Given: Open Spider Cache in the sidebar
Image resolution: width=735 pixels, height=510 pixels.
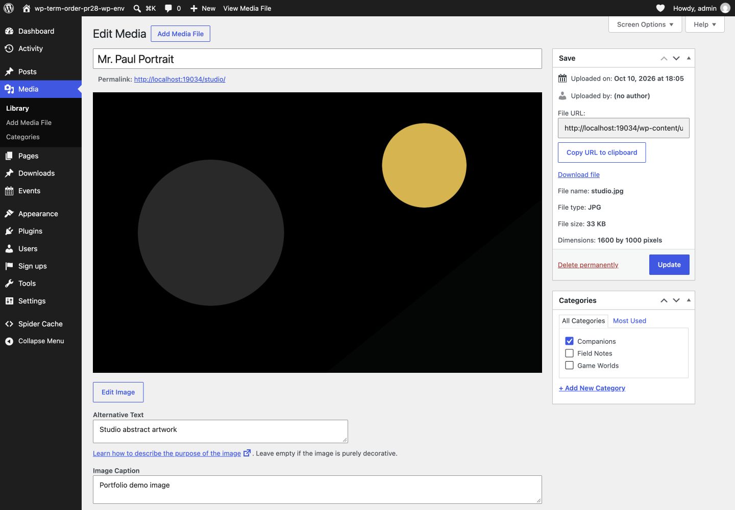Looking at the screenshot, I should [41, 324].
